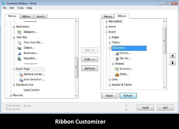Select the Remove Current cover page icon
Viewport: 179px width, 129px height.
(21, 74)
